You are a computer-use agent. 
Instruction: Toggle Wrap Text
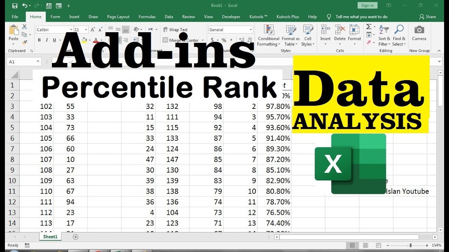coord(175,30)
